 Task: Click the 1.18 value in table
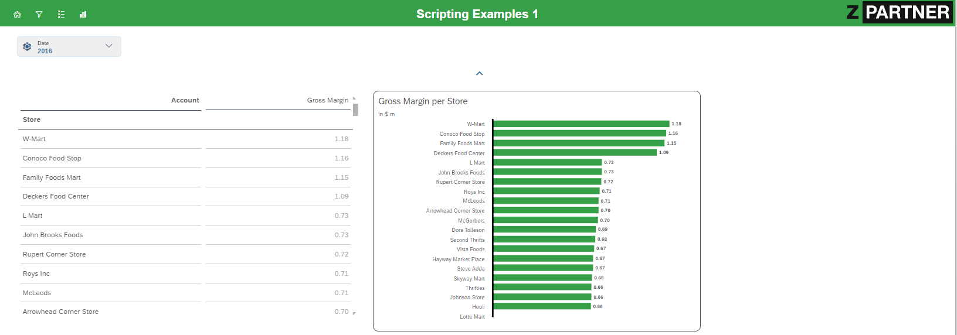click(x=341, y=139)
